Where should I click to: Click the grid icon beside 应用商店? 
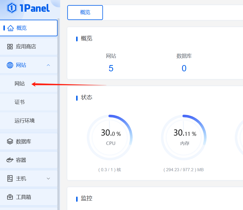click(x=10, y=47)
